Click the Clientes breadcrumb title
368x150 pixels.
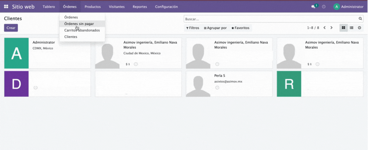(x=13, y=18)
